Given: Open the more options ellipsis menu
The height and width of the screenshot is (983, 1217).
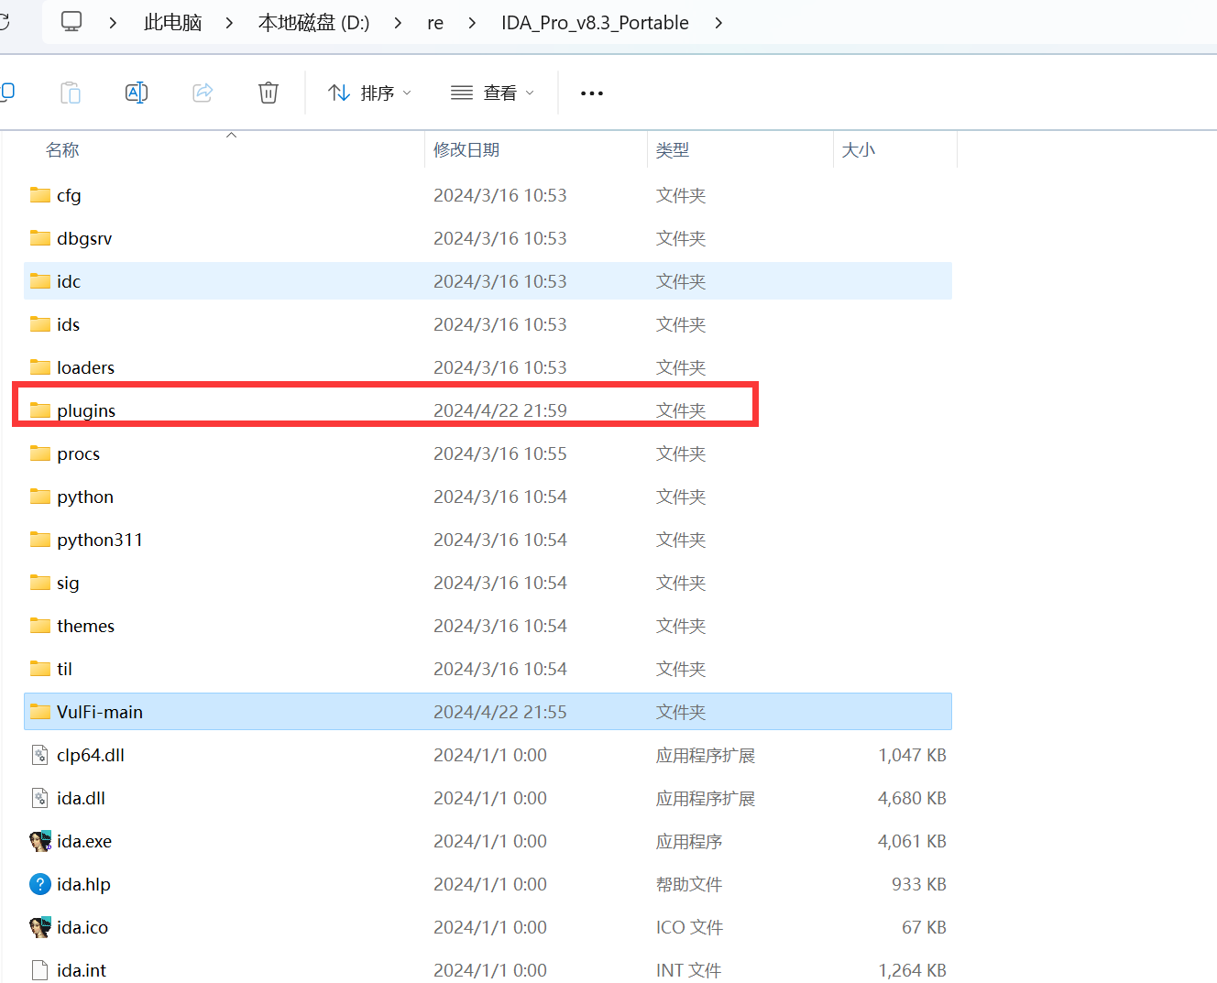Looking at the screenshot, I should coord(592,93).
